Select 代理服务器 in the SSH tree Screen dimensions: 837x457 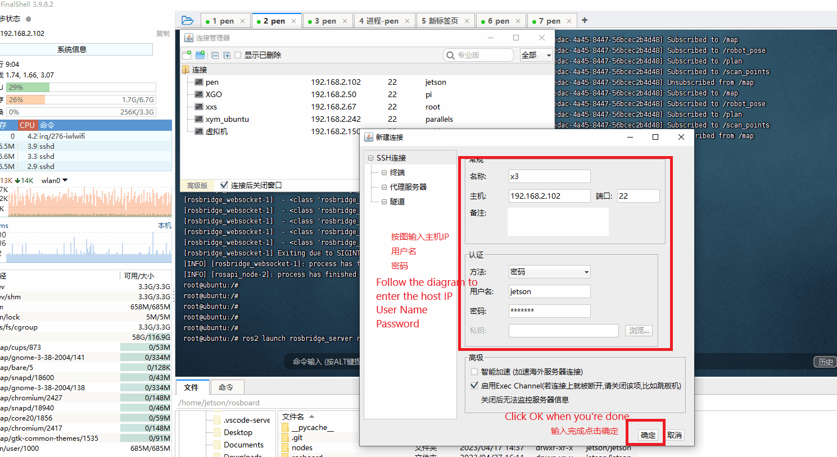point(408,187)
